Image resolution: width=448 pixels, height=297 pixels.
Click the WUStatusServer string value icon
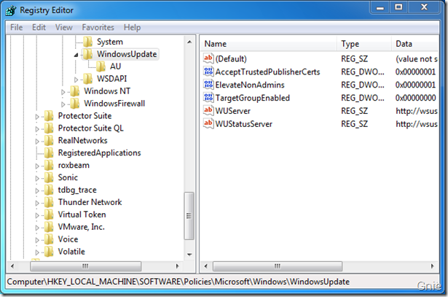click(x=208, y=123)
